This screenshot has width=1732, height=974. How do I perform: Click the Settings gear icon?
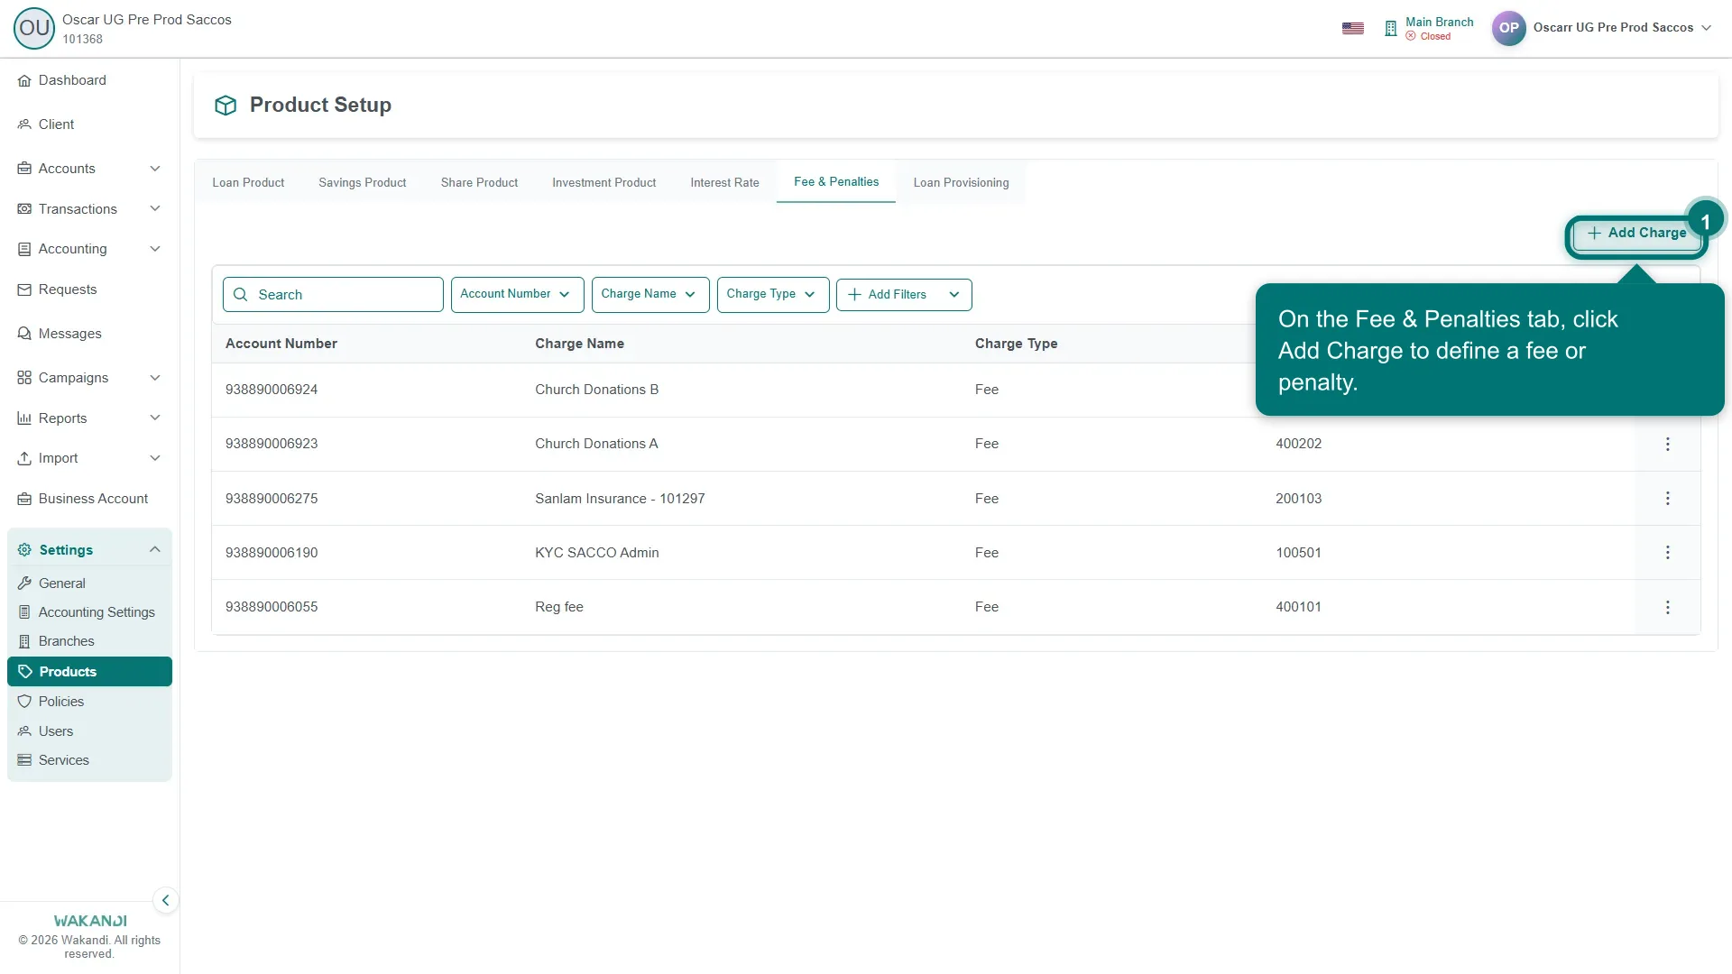pyautogui.click(x=24, y=550)
